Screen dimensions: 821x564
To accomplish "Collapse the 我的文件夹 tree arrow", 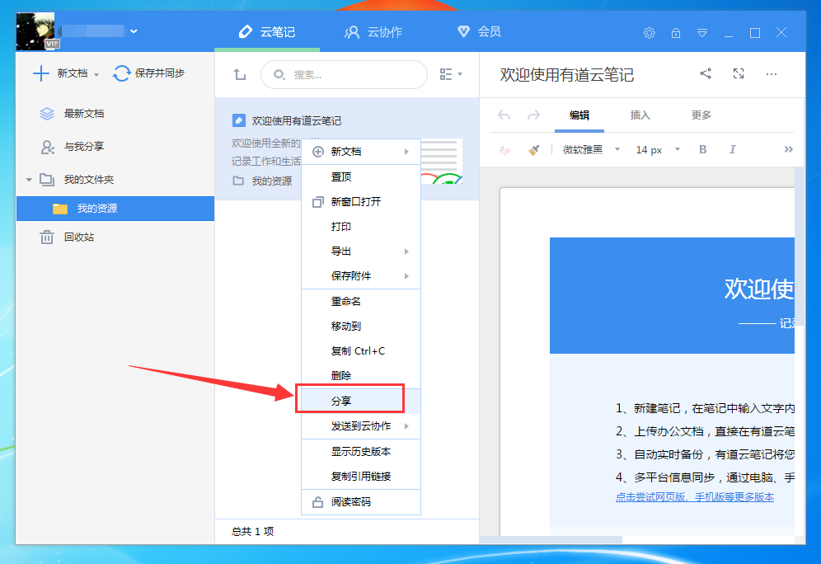I will (29, 180).
